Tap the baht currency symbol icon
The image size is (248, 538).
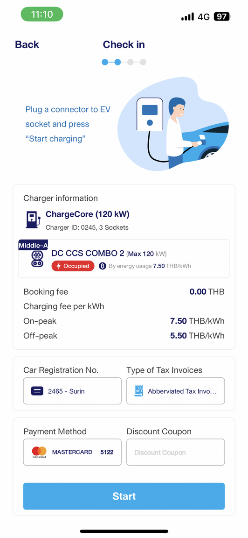pos(103,266)
